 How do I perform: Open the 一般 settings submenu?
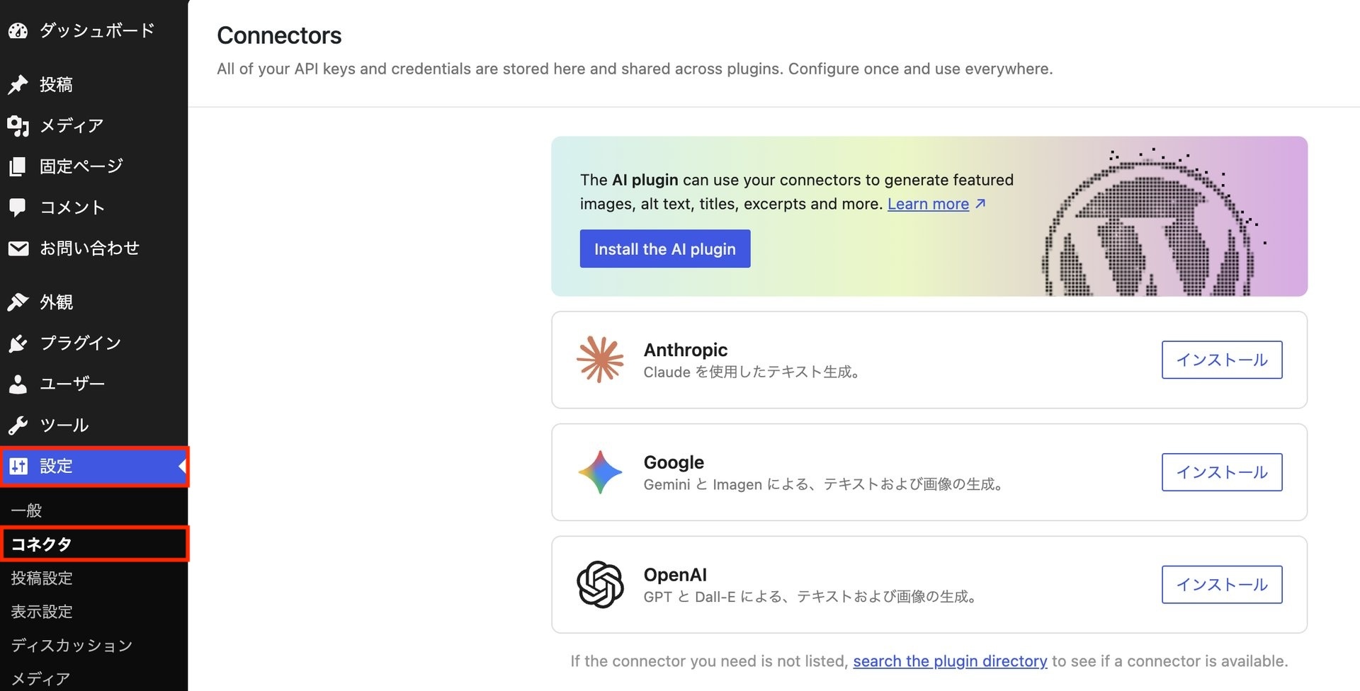coord(27,510)
